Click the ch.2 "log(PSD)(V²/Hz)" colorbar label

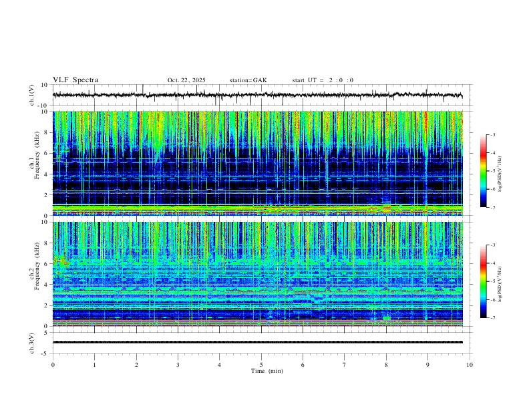coord(500,284)
